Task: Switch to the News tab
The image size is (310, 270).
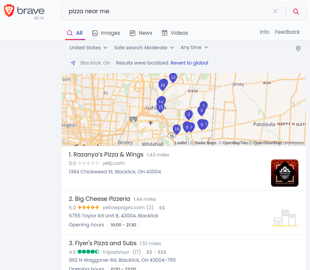Action: click(141, 33)
